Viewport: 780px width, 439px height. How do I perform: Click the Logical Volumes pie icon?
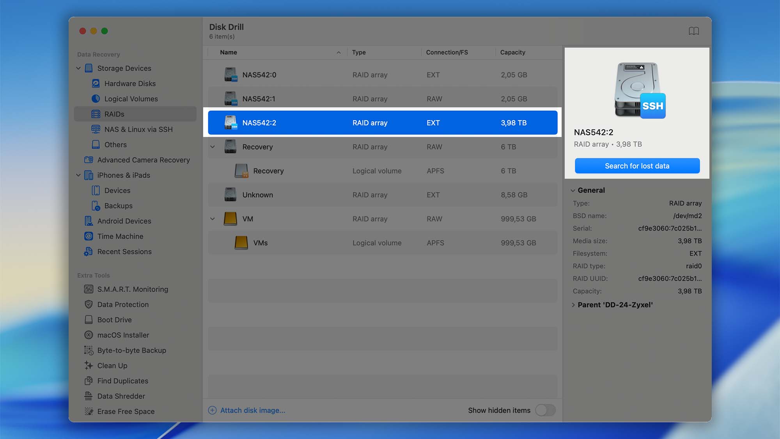(x=96, y=99)
